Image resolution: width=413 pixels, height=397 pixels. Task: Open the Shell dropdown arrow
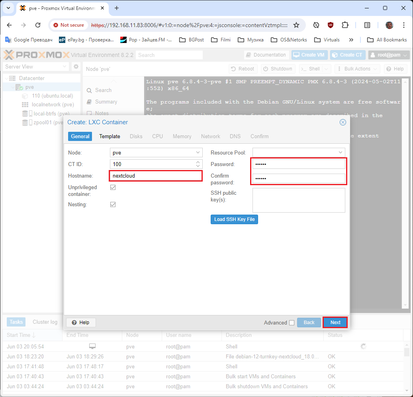click(326, 69)
